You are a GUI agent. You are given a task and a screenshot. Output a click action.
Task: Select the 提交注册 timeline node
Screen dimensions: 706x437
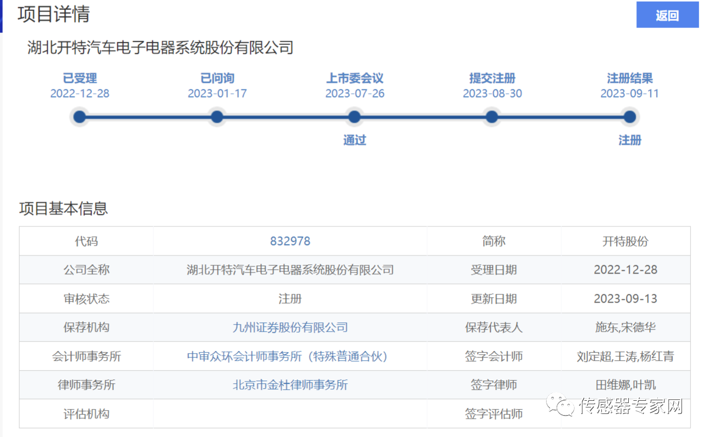click(492, 117)
